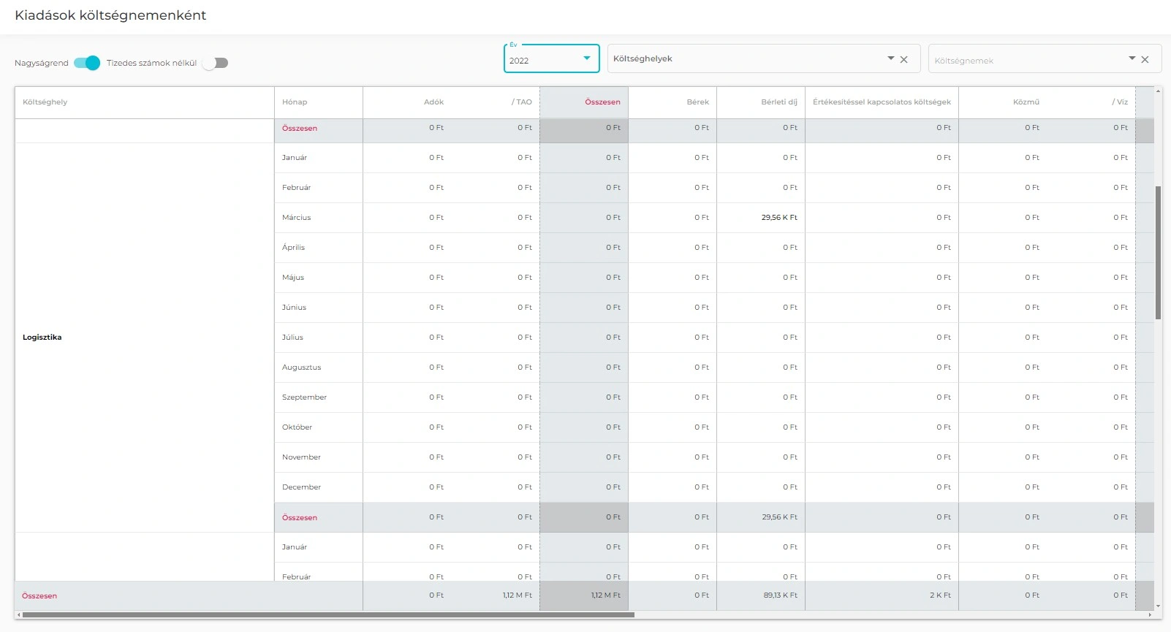Select the Összesen column header
This screenshot has height=632, width=1171.
tap(602, 102)
